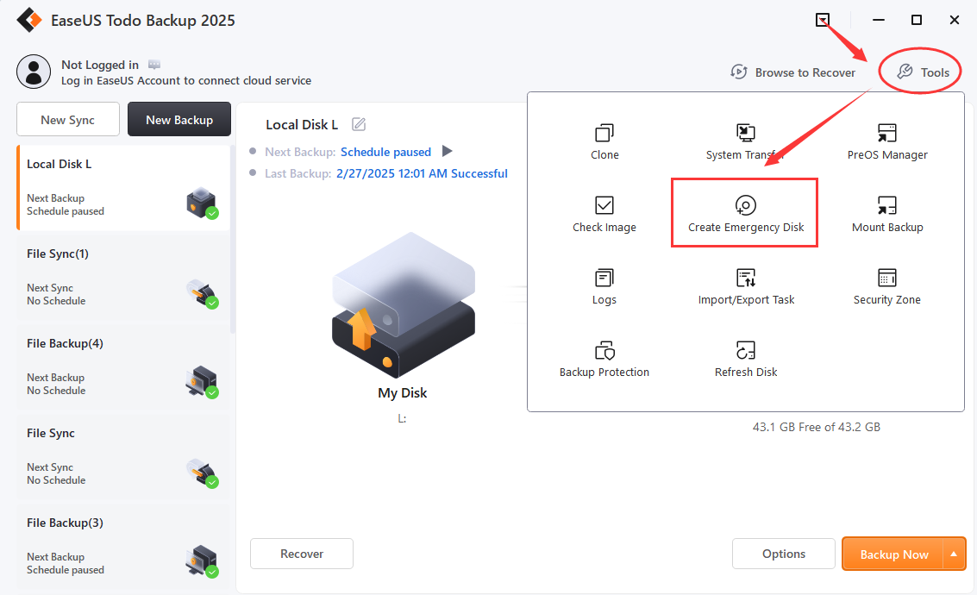
Task: Click the title bar dropdown menu icon
Action: (823, 20)
